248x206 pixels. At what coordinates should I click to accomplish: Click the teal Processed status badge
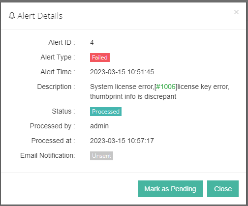point(106,112)
